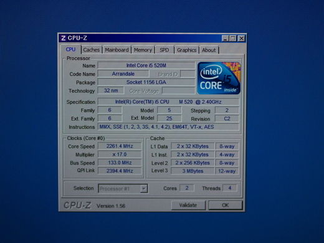Click the Validate button
Viewport: 324px width, 243px height.
click(188, 205)
